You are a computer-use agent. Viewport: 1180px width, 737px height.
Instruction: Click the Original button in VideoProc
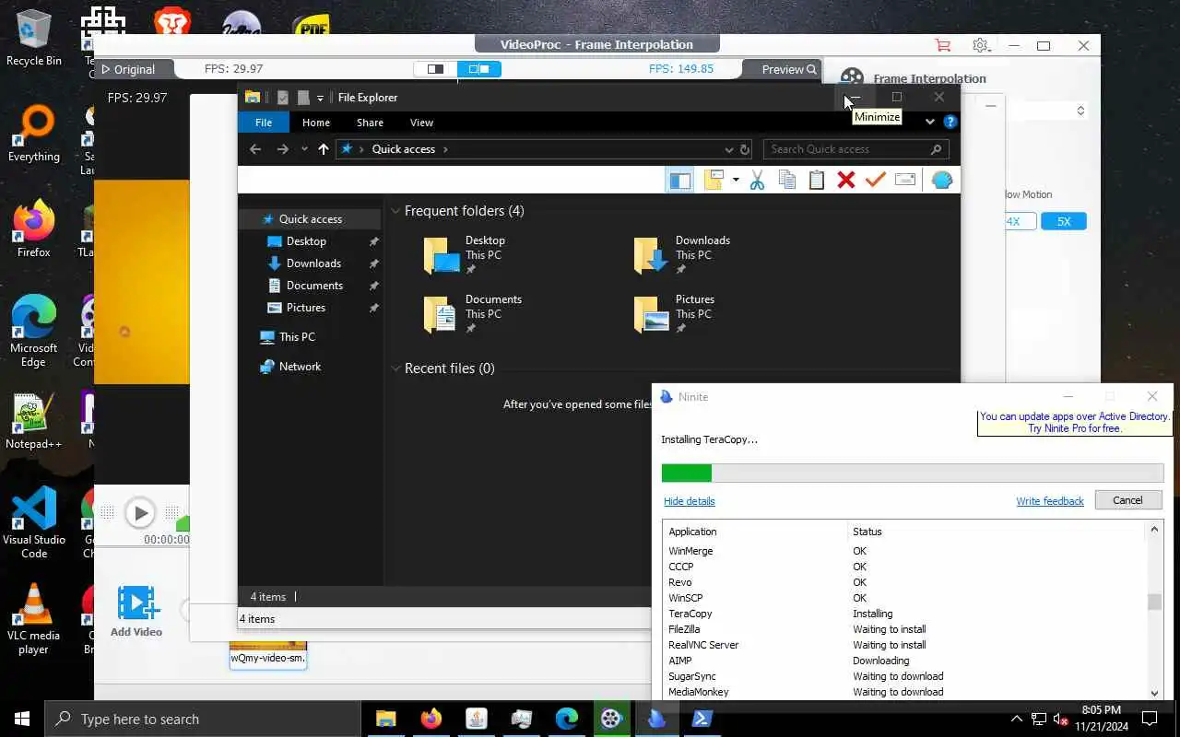point(133,69)
